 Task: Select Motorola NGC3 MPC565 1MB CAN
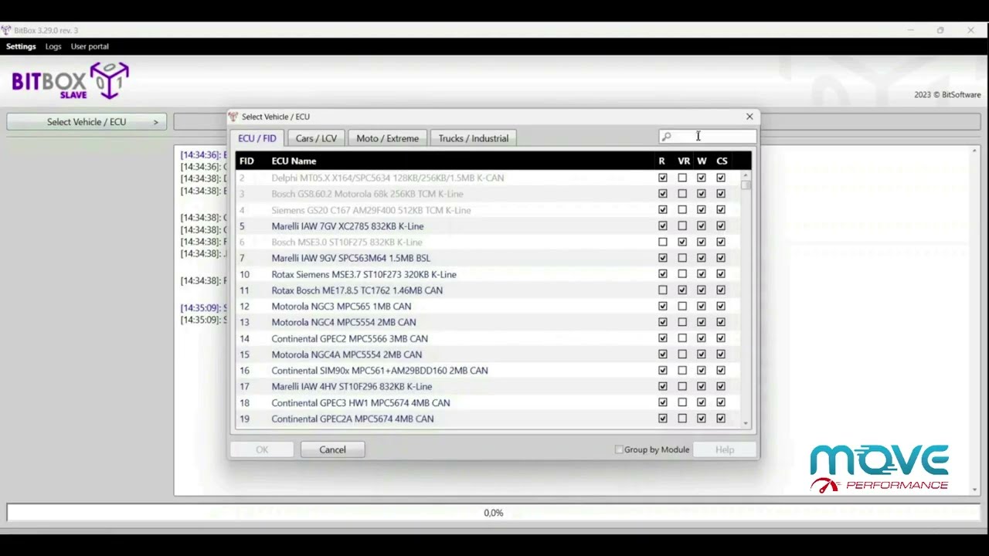click(x=488, y=307)
